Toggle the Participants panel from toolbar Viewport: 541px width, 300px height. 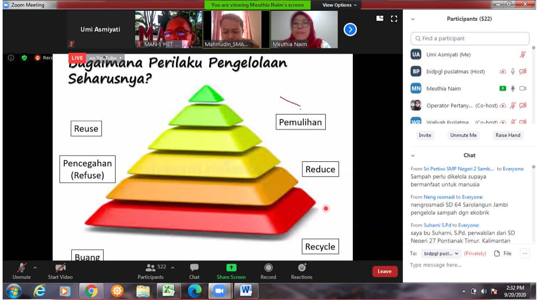[150, 271]
